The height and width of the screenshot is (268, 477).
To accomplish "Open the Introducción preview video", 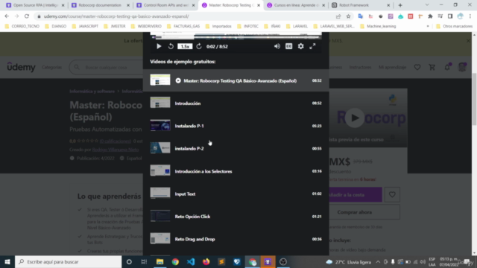I will click(x=236, y=103).
